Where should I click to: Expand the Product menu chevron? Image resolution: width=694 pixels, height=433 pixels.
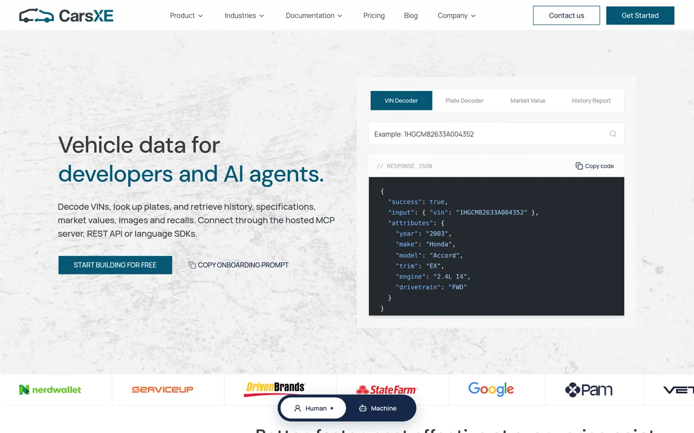coord(201,16)
